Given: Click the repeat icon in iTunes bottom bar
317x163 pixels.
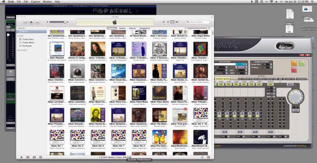Looking at the screenshot, I should coord(34,157).
